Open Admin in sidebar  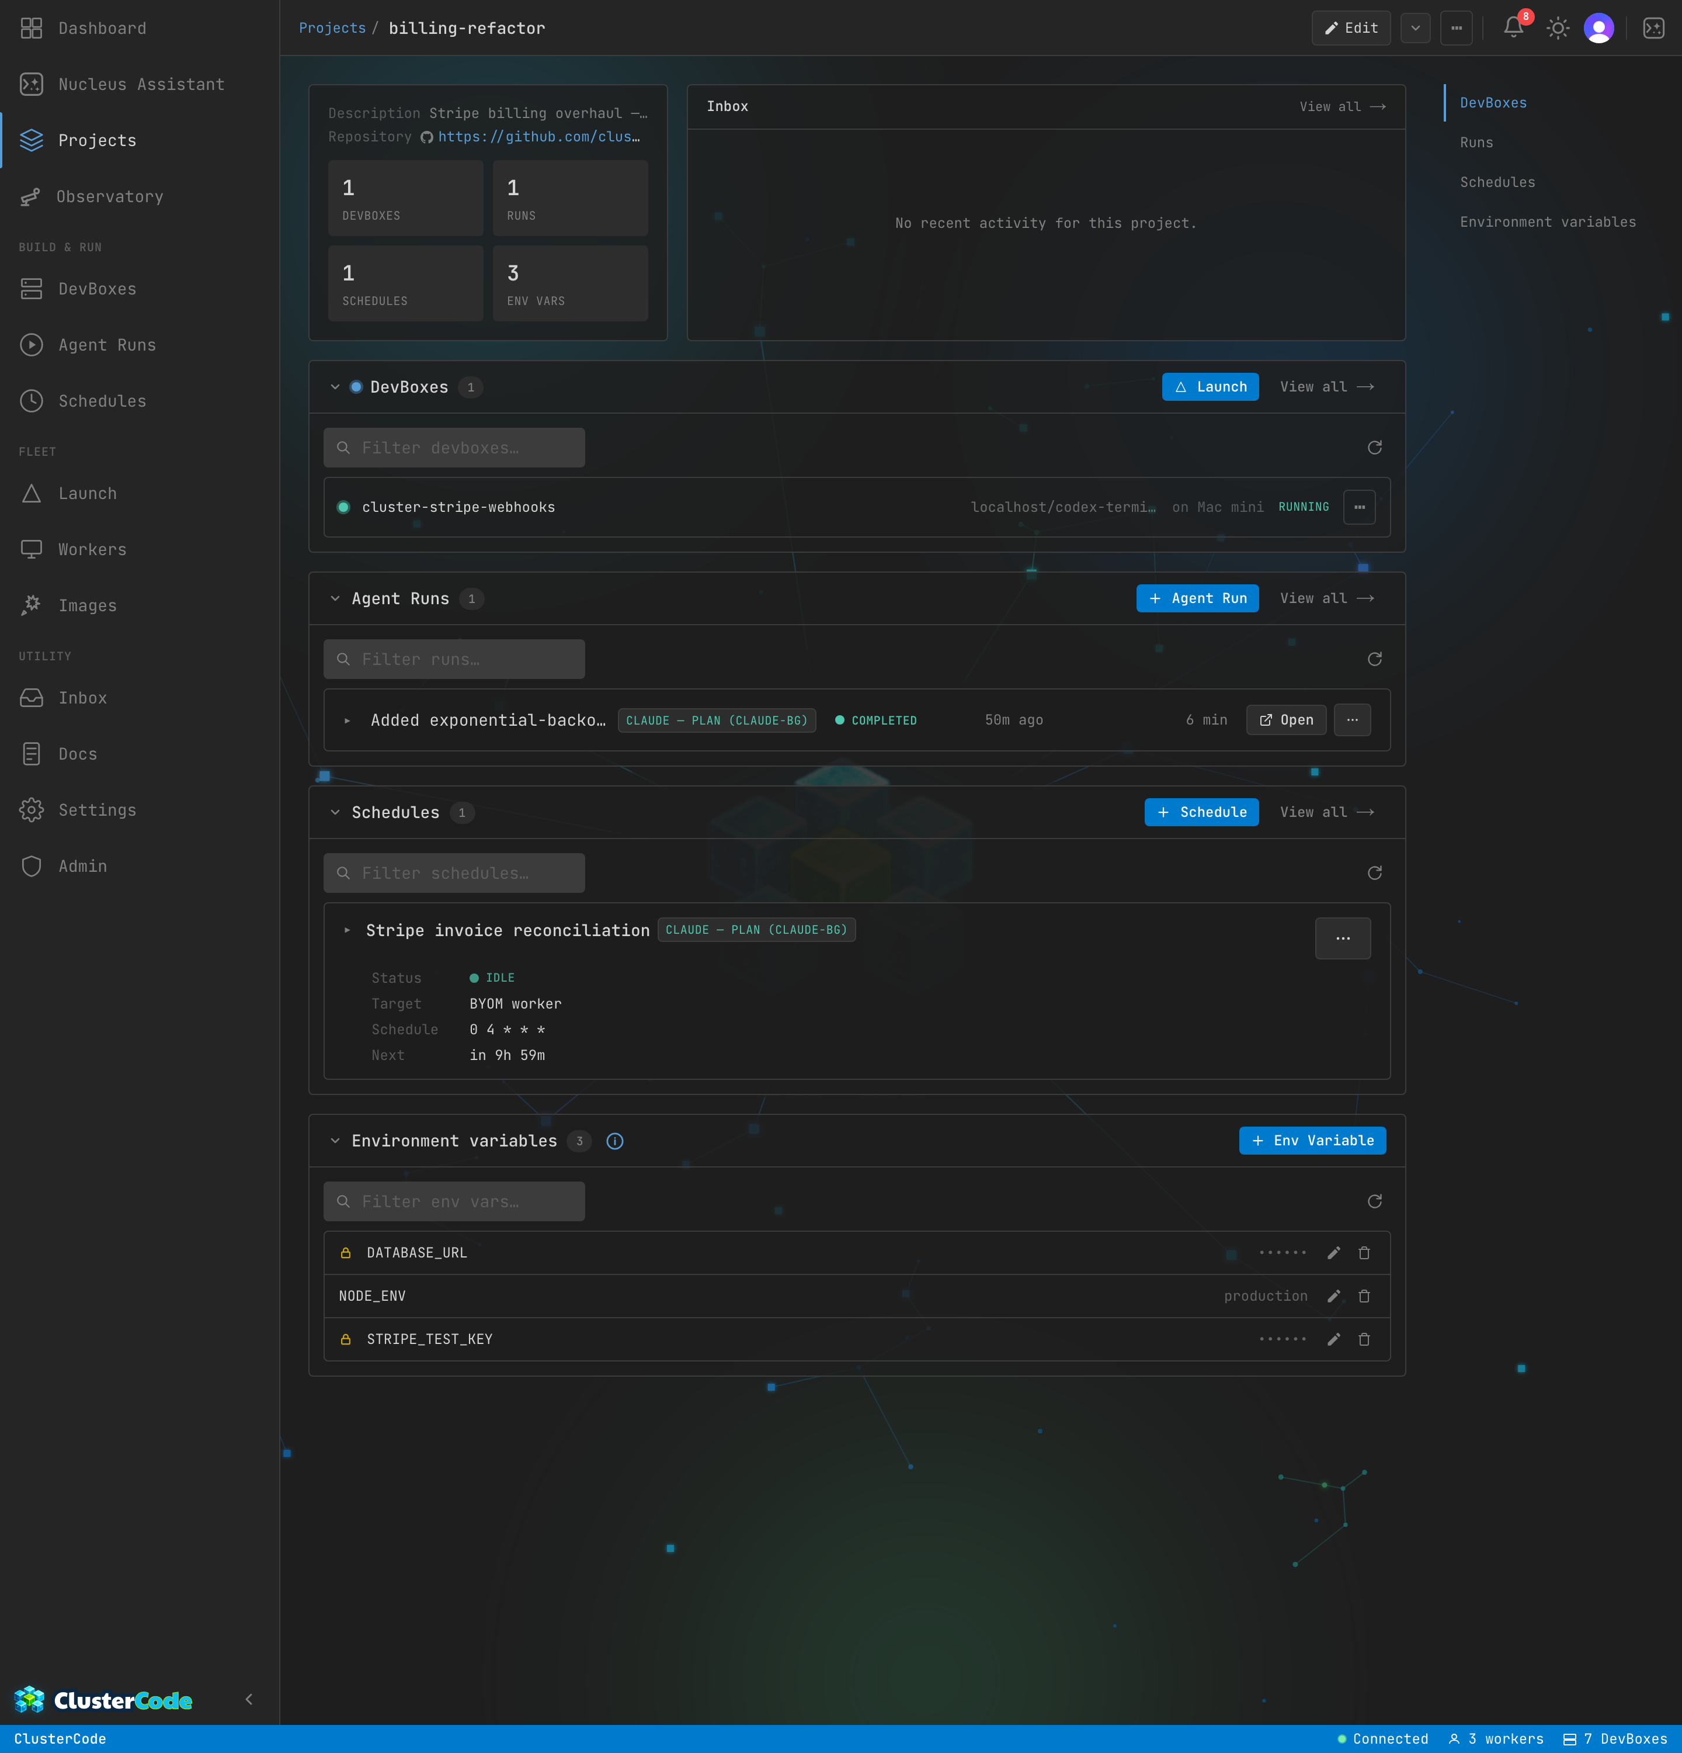click(140, 866)
